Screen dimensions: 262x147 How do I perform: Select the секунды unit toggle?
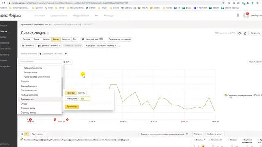click(71, 93)
